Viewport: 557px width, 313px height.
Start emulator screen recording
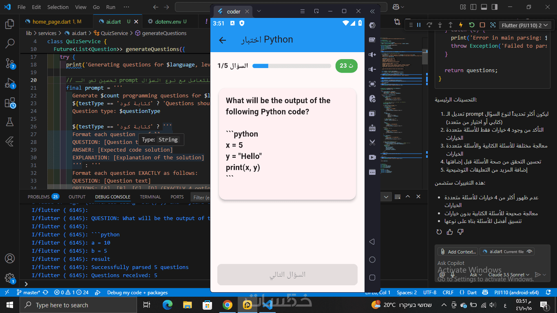point(372,157)
